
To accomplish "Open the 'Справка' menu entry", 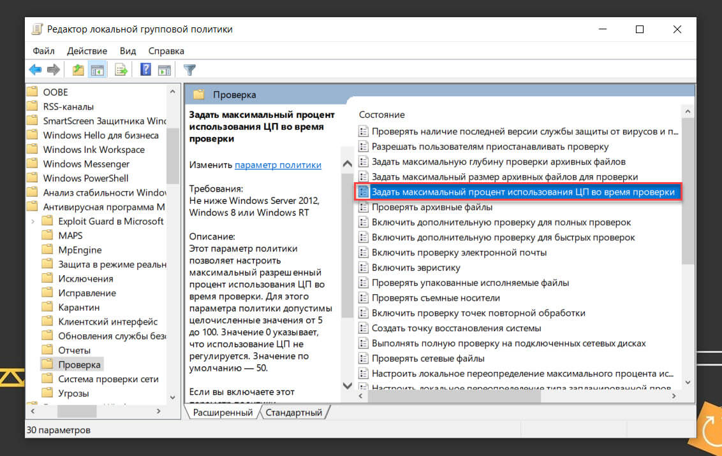I will pyautogui.click(x=166, y=50).
